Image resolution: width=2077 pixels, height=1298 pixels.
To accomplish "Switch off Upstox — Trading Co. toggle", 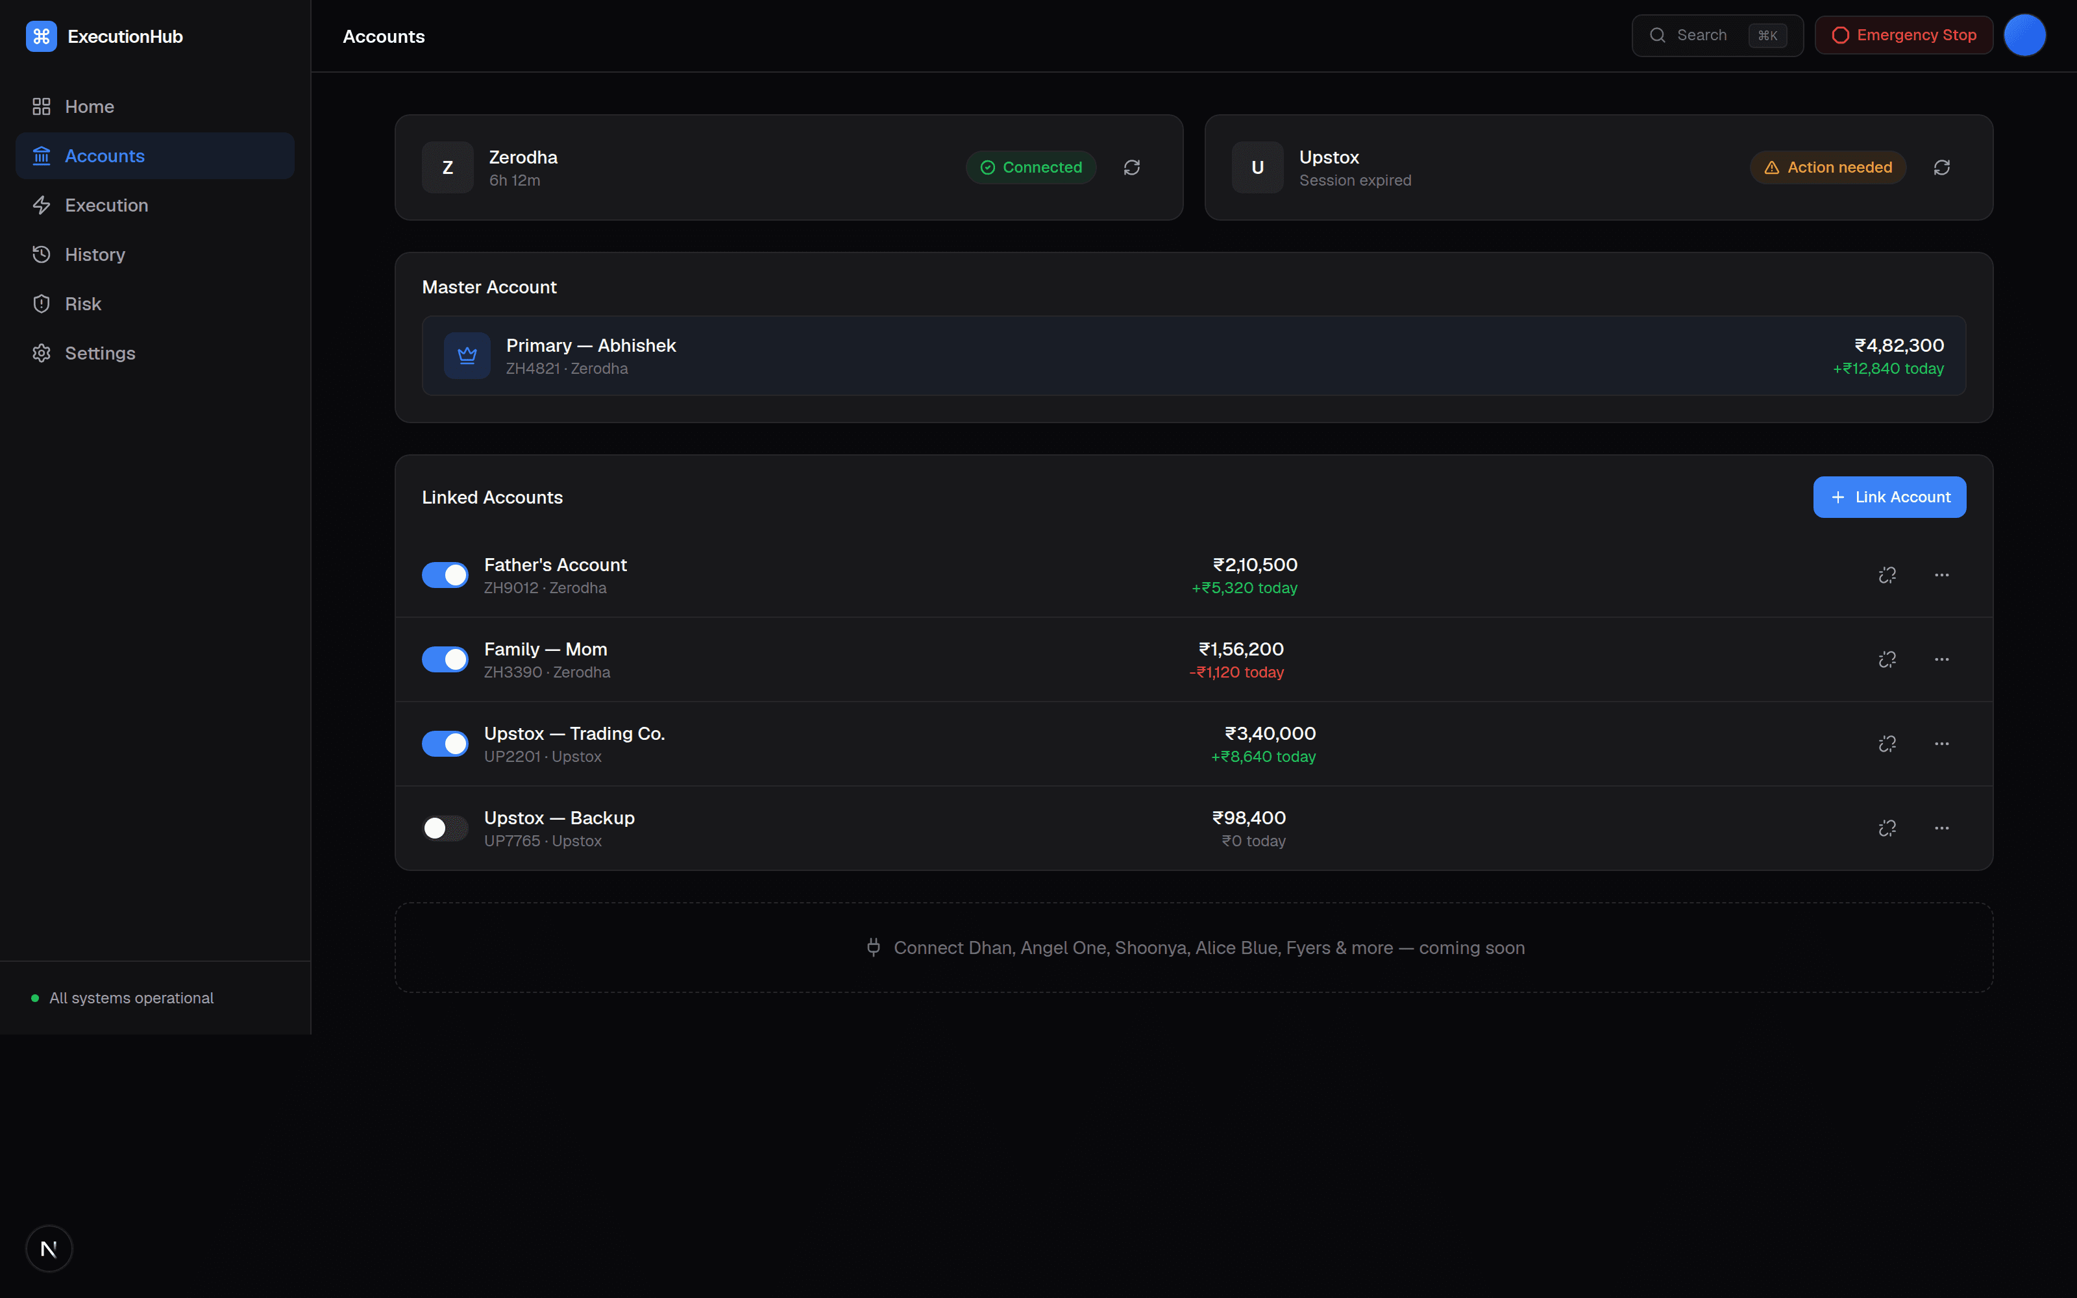I will point(445,744).
